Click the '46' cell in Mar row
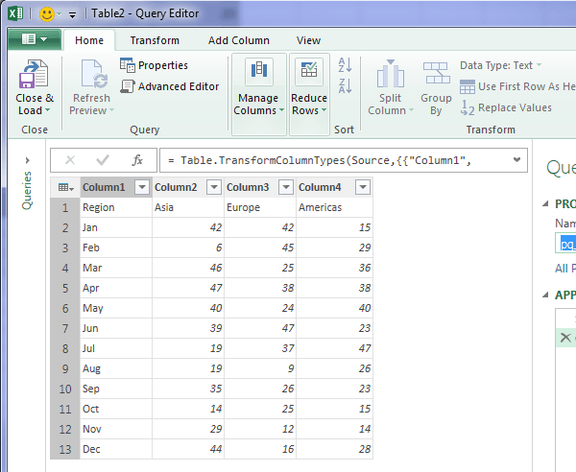Screen dimensions: 576x472 188,268
